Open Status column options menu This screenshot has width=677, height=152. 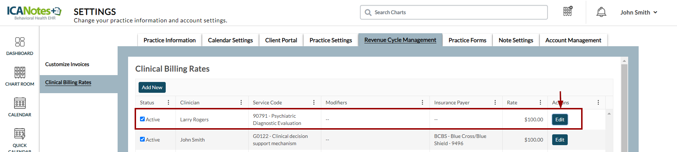168,103
